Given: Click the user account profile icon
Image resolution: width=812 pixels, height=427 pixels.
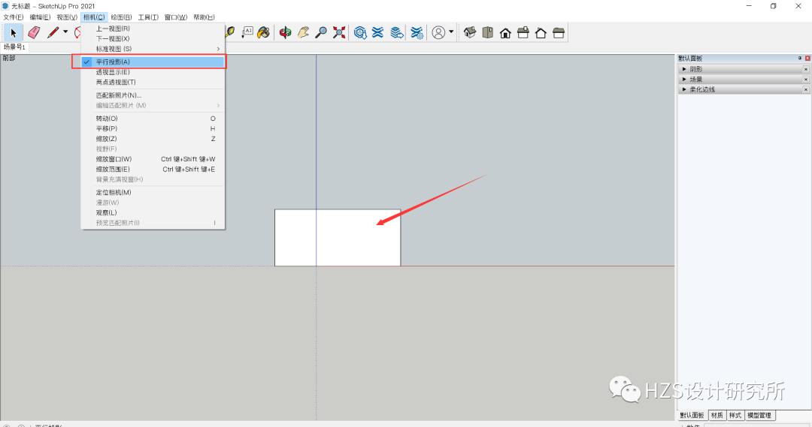Looking at the screenshot, I should (438, 32).
